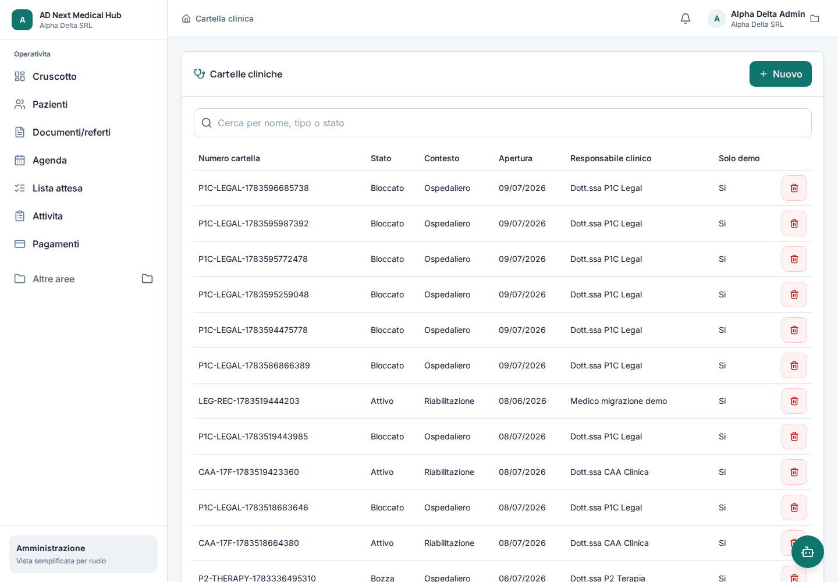Delete record P1C-LEGAL-1783518683646
This screenshot has height=582, width=838.
point(794,508)
